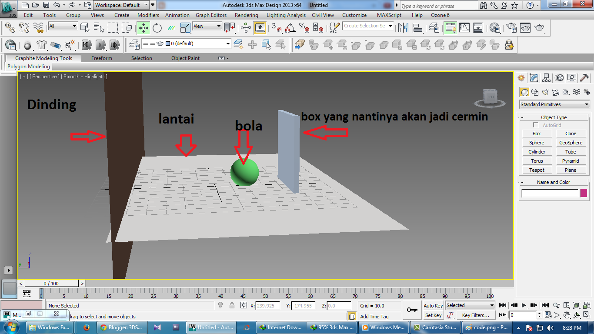The height and width of the screenshot is (334, 594).
Task: Open the Render Setup dialog
Action: pyautogui.click(x=511, y=27)
